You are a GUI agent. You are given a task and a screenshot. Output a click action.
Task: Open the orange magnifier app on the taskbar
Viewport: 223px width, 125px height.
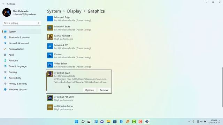point(128,122)
